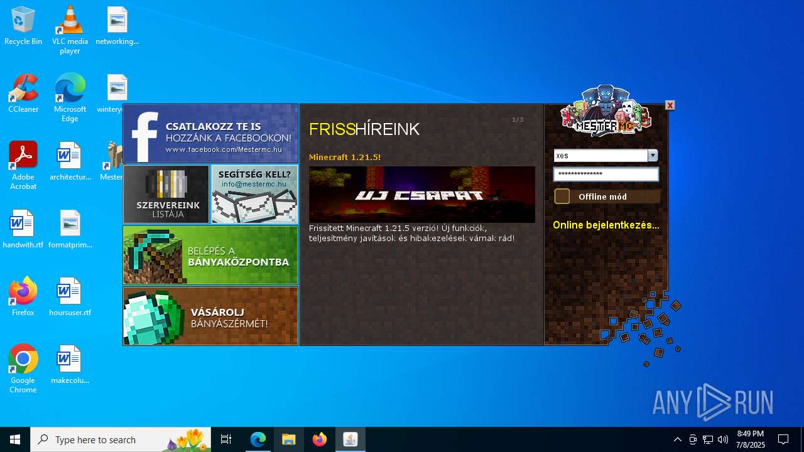
Task: Open Belépés a Bányaközpontba banner
Action: point(210,255)
